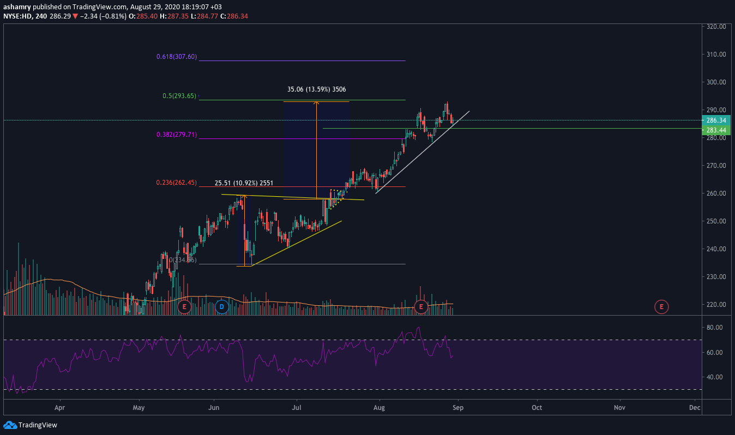Select the dark blue measurement box
735x435 pixels.
click(x=316, y=150)
